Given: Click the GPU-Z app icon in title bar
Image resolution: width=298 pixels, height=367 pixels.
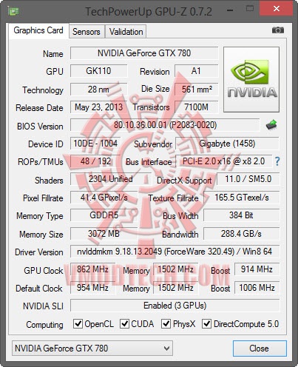Looking at the screenshot, I should (13, 10).
